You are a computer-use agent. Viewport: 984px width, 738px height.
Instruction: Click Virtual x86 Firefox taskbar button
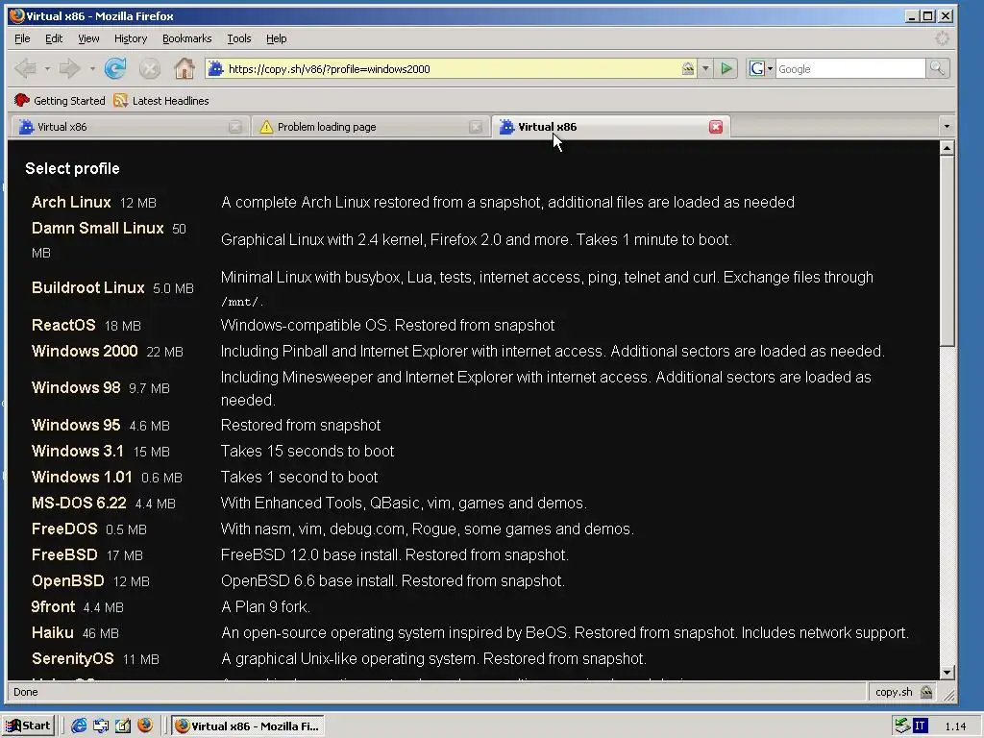248,726
